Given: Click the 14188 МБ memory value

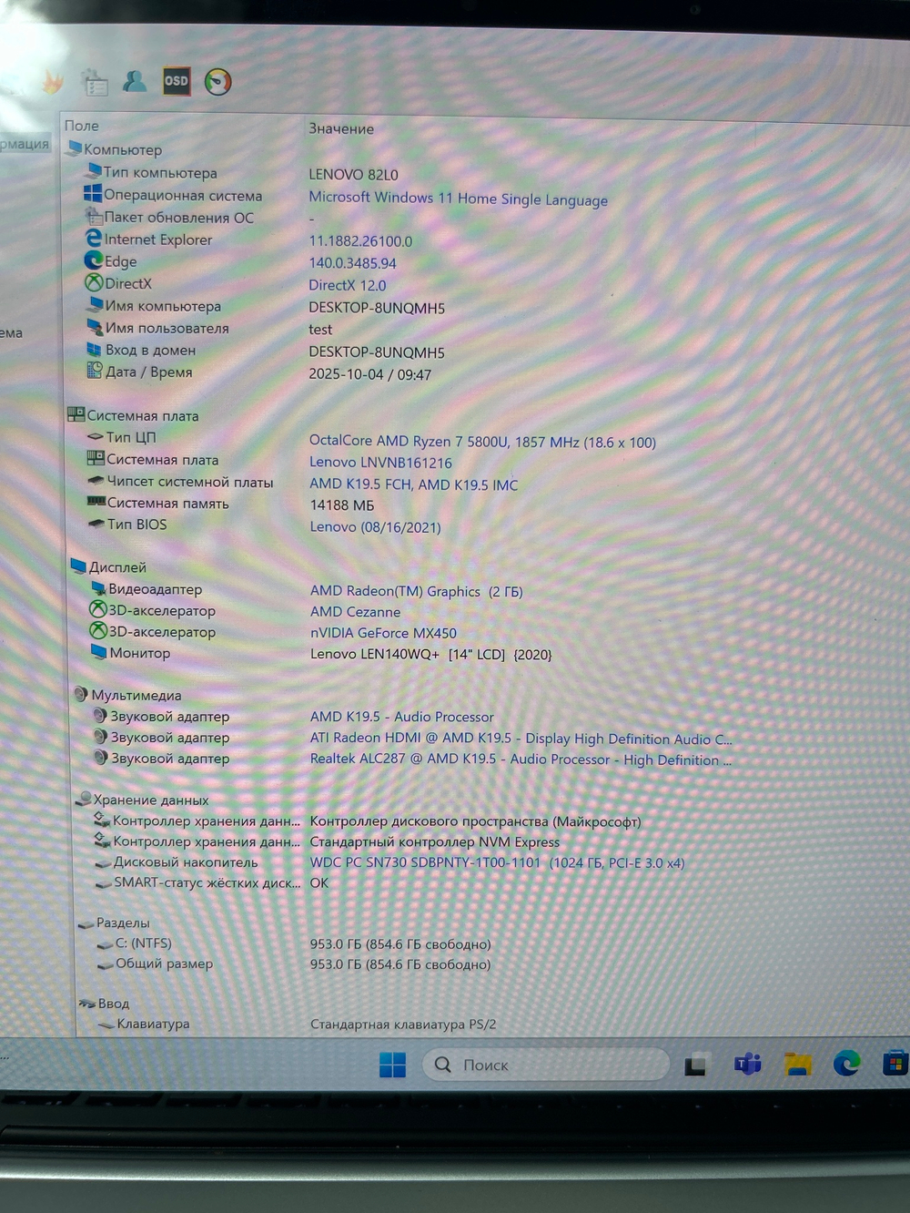Looking at the screenshot, I should [342, 505].
